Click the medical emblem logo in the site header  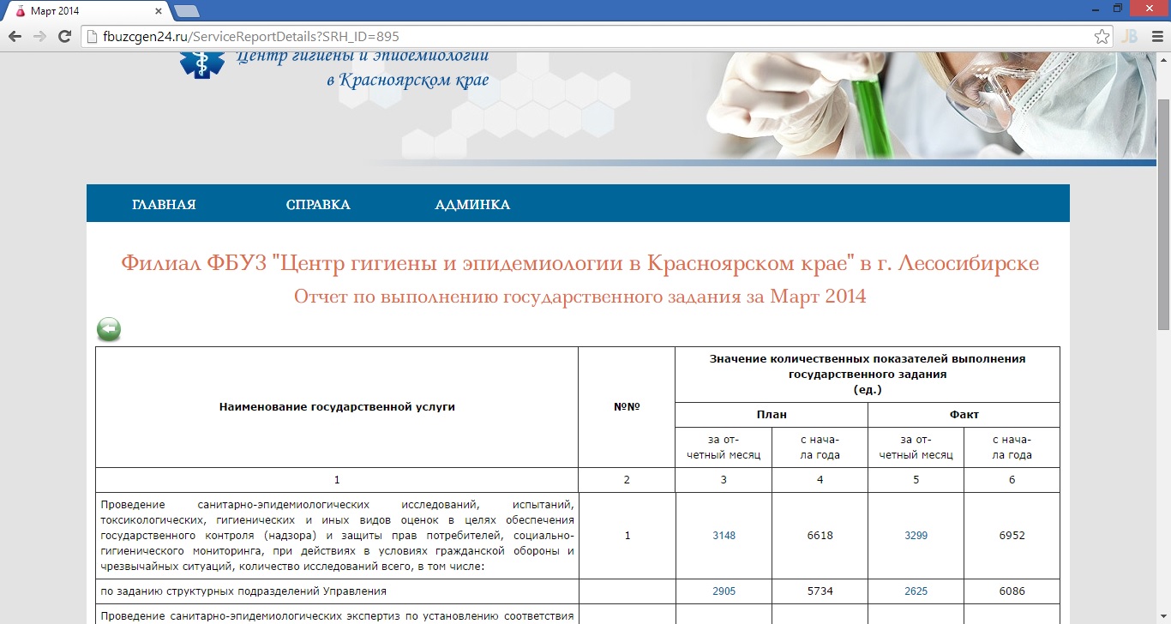tap(201, 64)
